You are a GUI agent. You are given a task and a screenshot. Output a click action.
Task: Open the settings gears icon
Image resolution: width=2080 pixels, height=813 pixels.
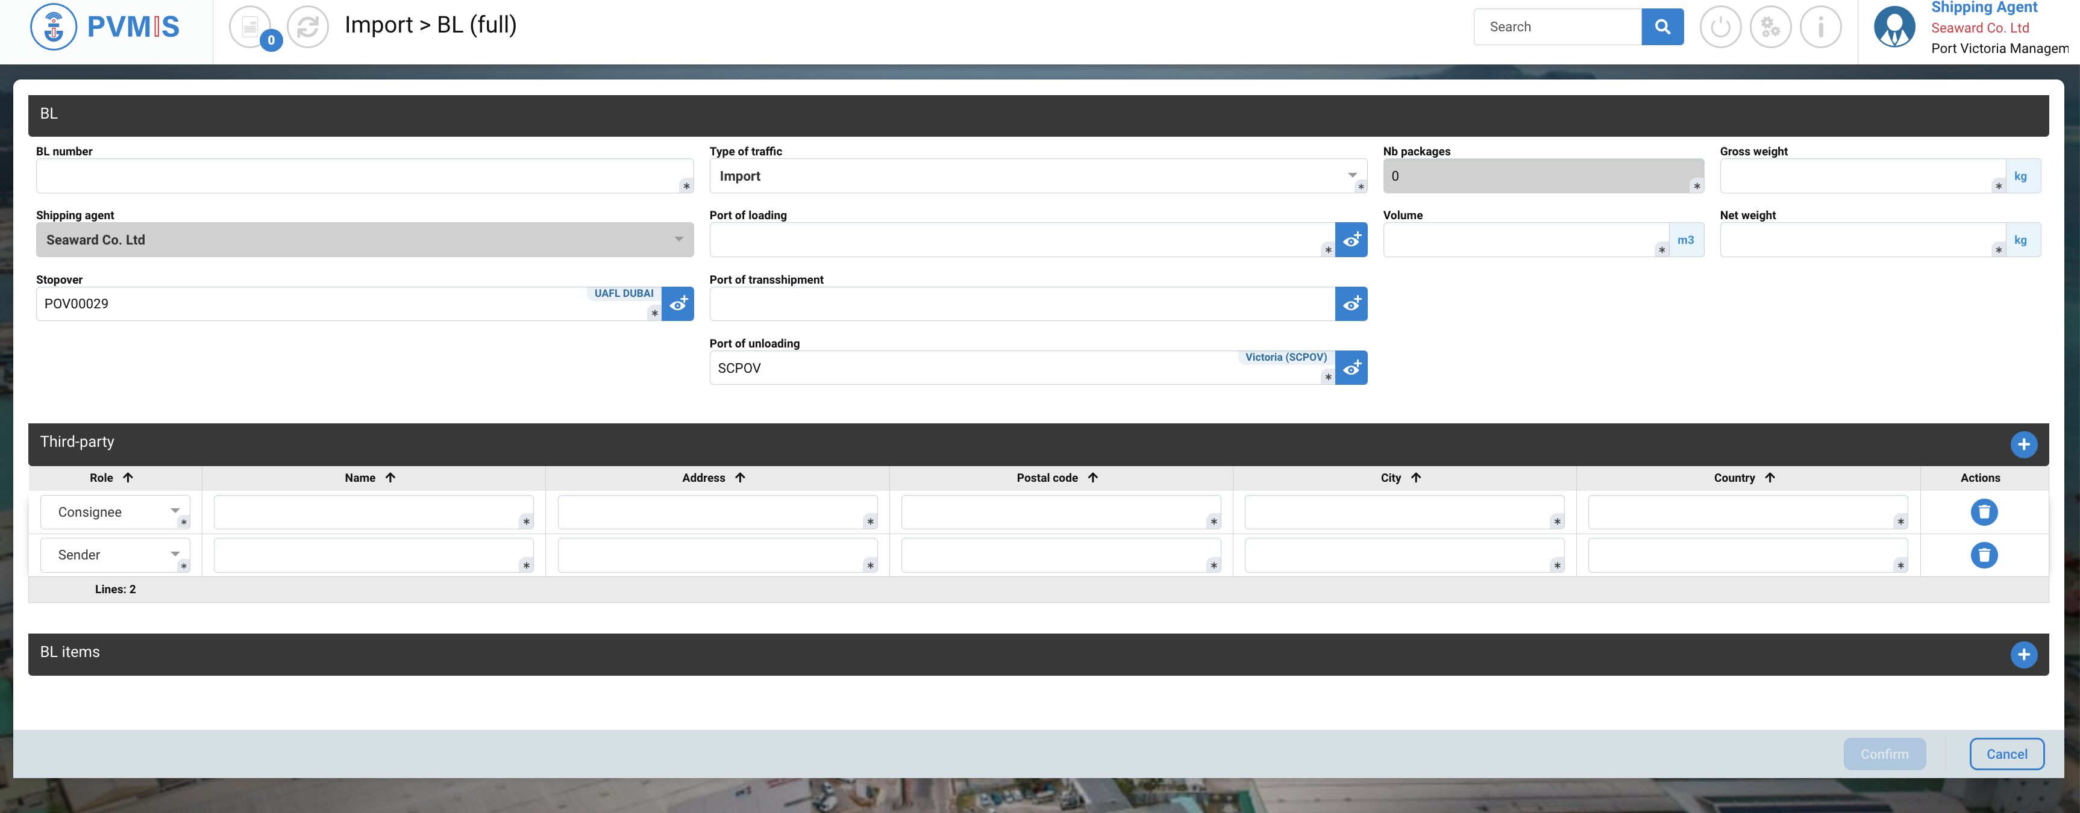(1770, 26)
